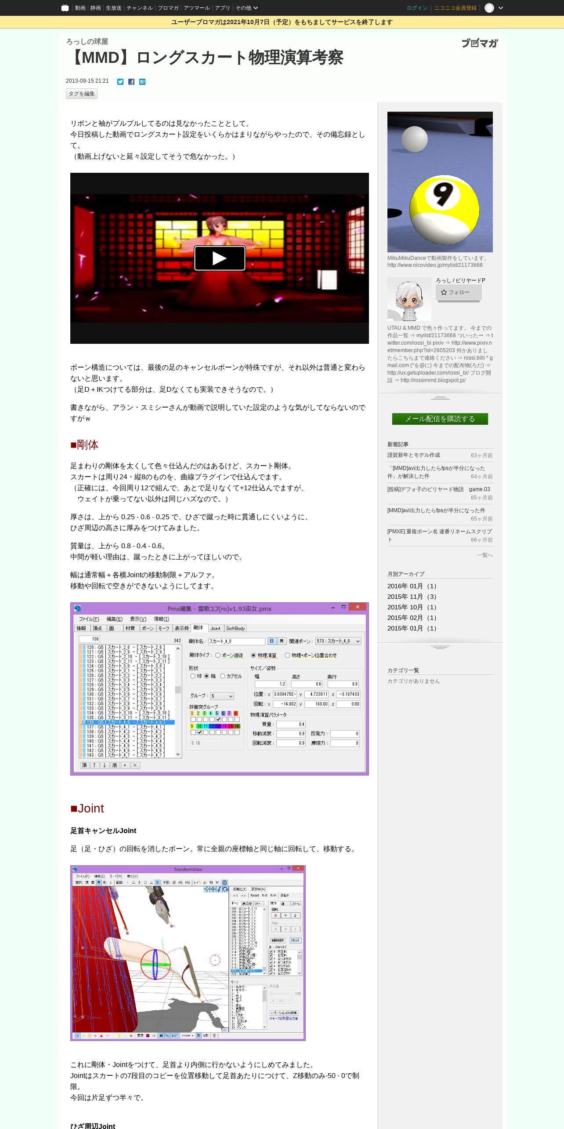564x1129 pixels.
Task: Click the ■Joint section heading
Action: coord(87,809)
